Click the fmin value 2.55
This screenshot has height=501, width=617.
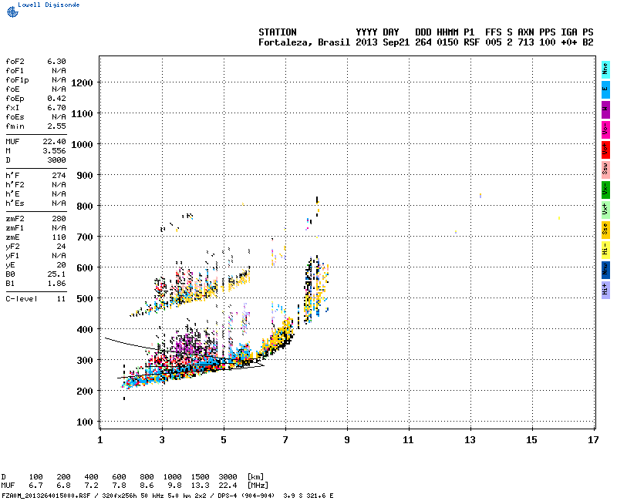(x=56, y=126)
